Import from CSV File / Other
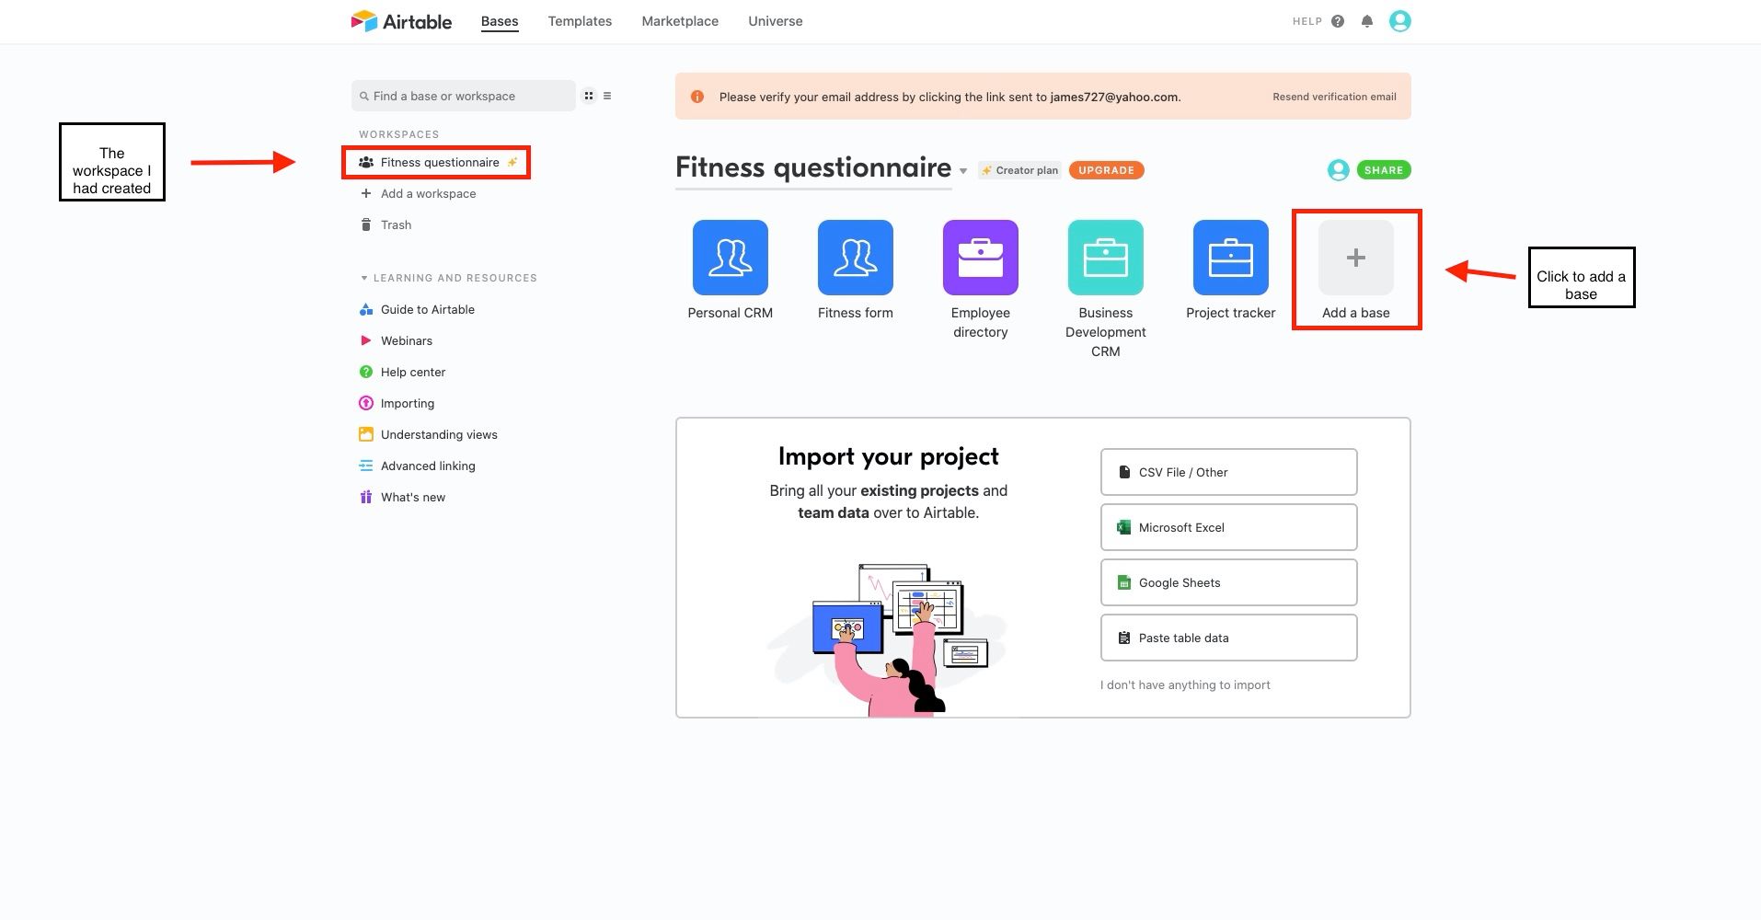This screenshot has width=1761, height=920. tap(1229, 472)
